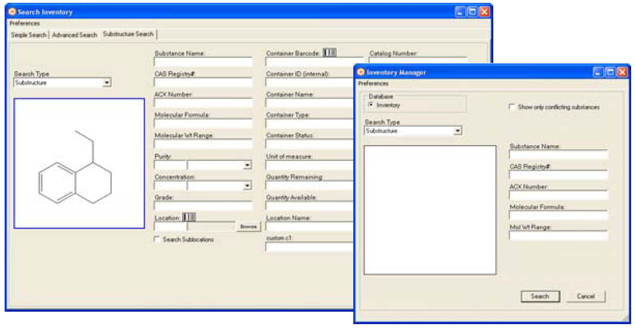Maximize the Inventory Manager window
Viewport: 635px width, 329px height.
[610, 72]
